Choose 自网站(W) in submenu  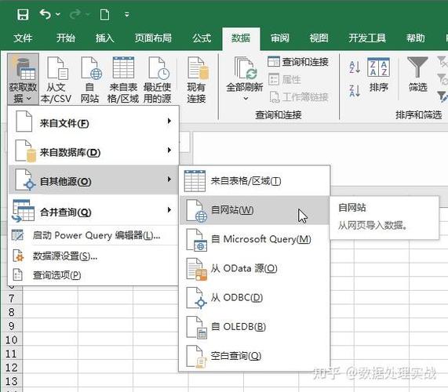click(254, 210)
